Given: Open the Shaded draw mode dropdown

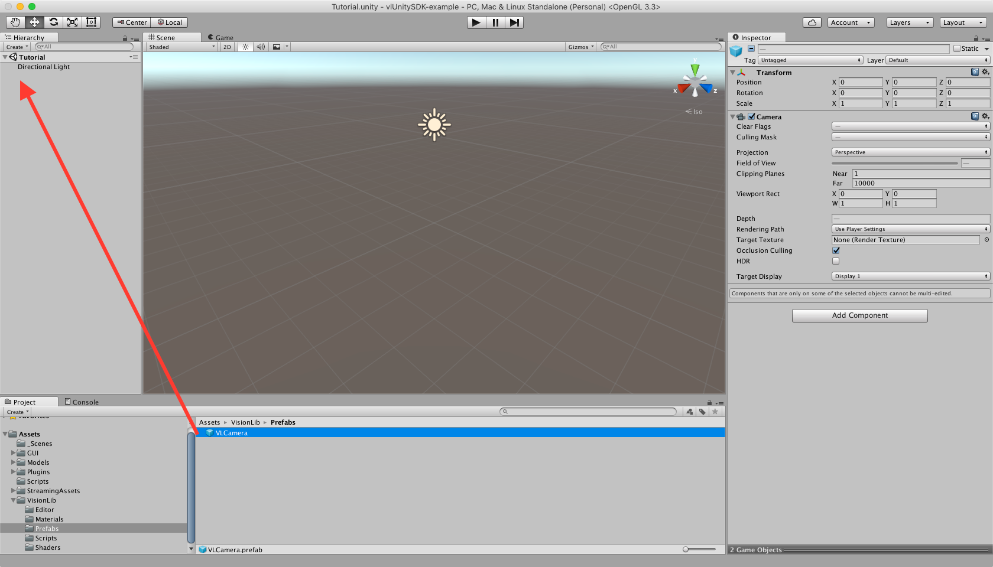Looking at the screenshot, I should click(x=182, y=47).
